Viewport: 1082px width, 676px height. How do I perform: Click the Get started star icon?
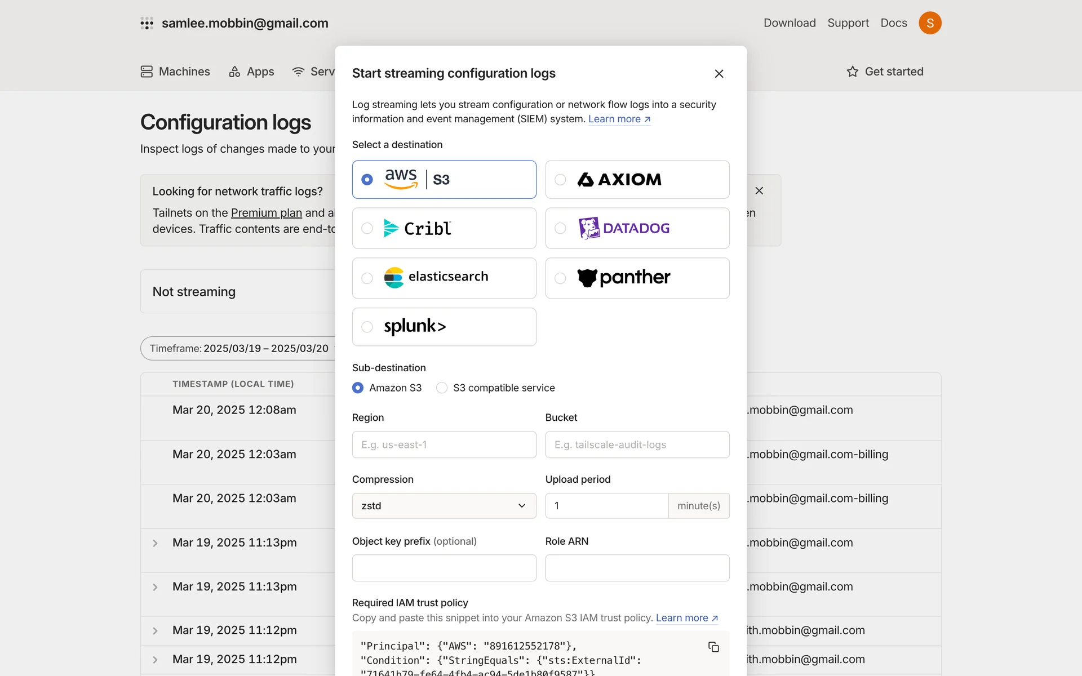coord(852,72)
